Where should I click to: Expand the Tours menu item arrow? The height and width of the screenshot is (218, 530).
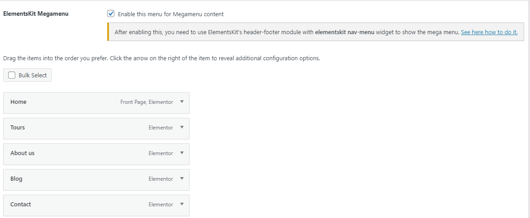click(182, 127)
